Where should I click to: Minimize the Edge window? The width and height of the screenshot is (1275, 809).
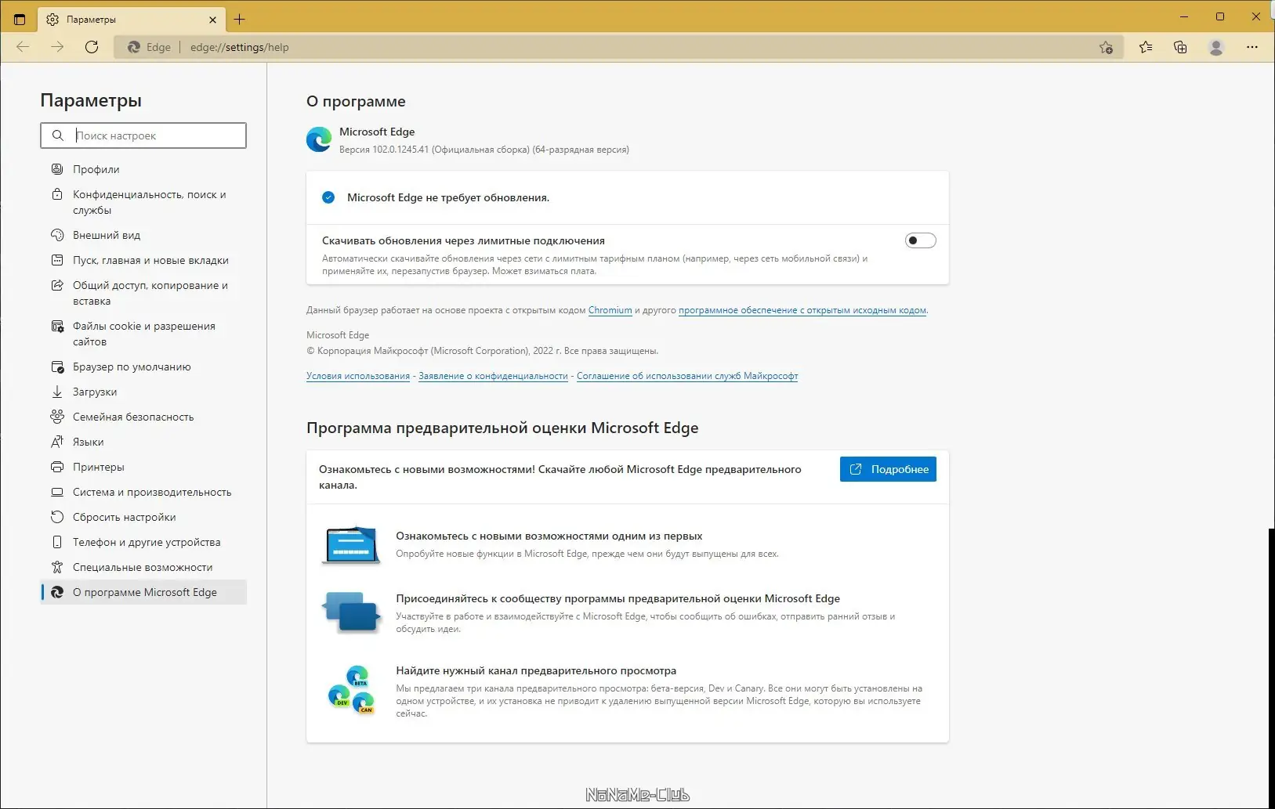1184,16
